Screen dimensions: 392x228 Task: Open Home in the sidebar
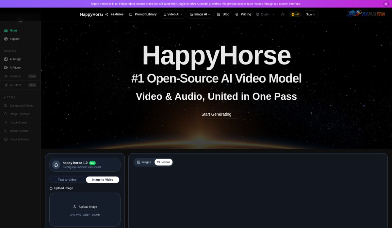[20, 30]
